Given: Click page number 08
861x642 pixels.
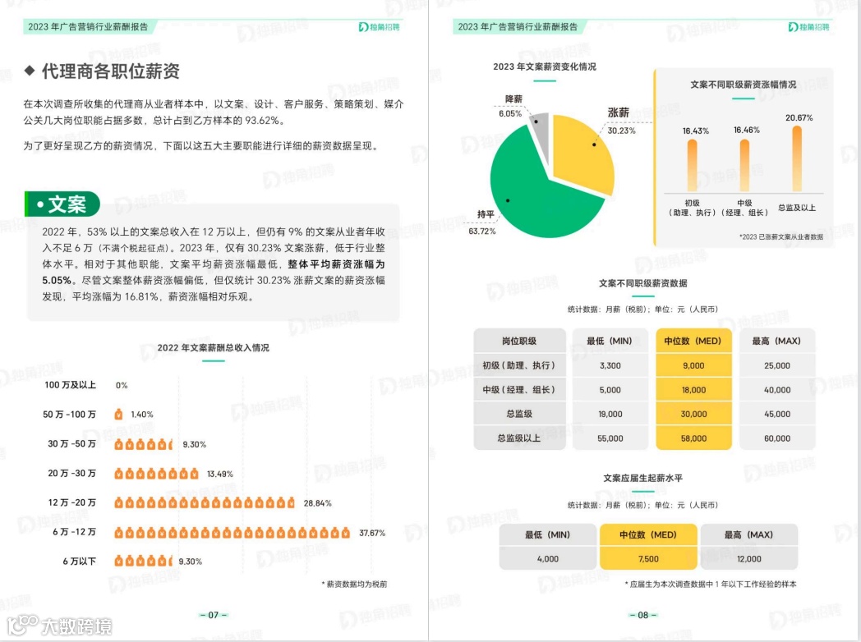Looking at the screenshot, I should coord(643,615).
